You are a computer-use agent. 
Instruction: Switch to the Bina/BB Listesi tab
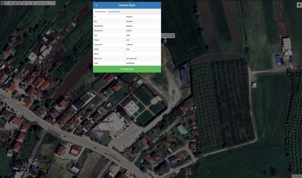114,12
